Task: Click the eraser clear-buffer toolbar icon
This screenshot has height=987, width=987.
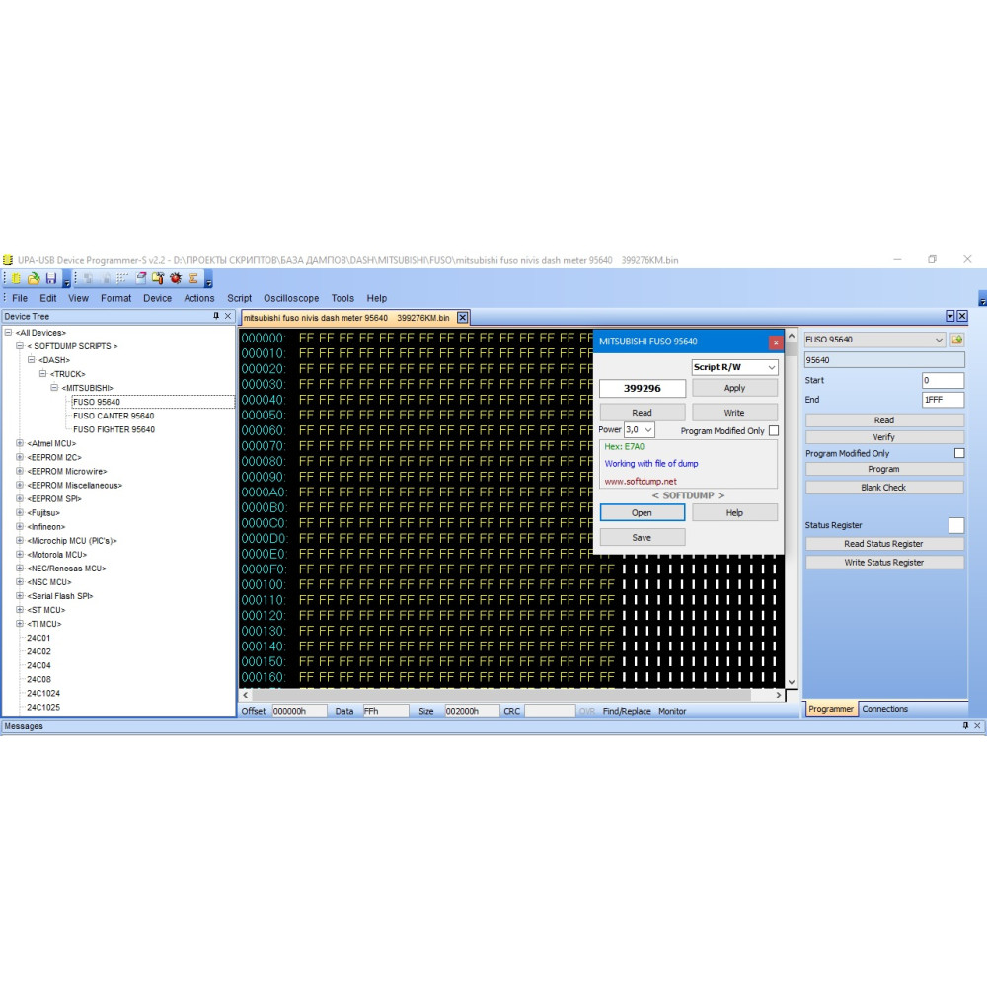Action: 141,278
